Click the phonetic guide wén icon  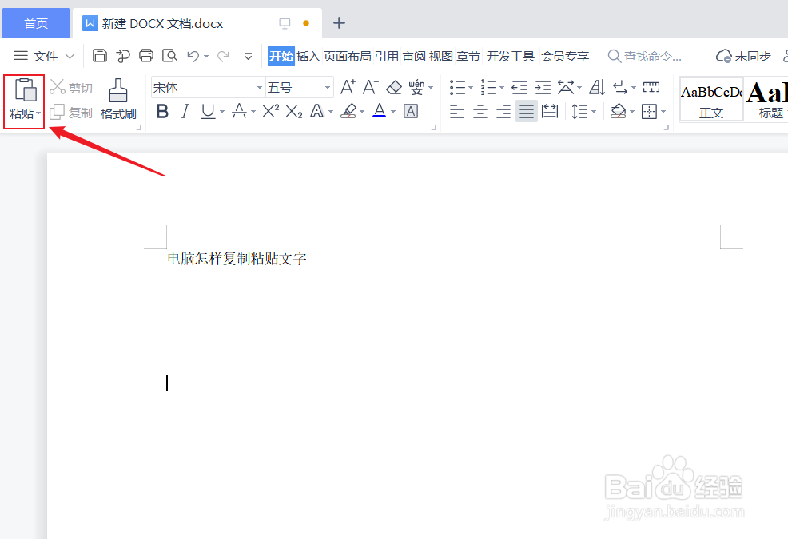click(416, 87)
